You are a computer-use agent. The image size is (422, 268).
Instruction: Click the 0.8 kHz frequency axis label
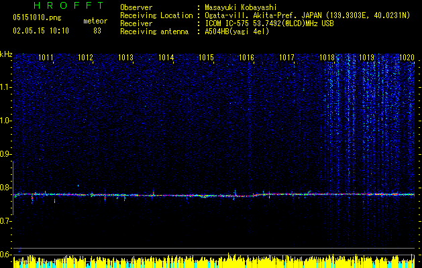coord(5,188)
